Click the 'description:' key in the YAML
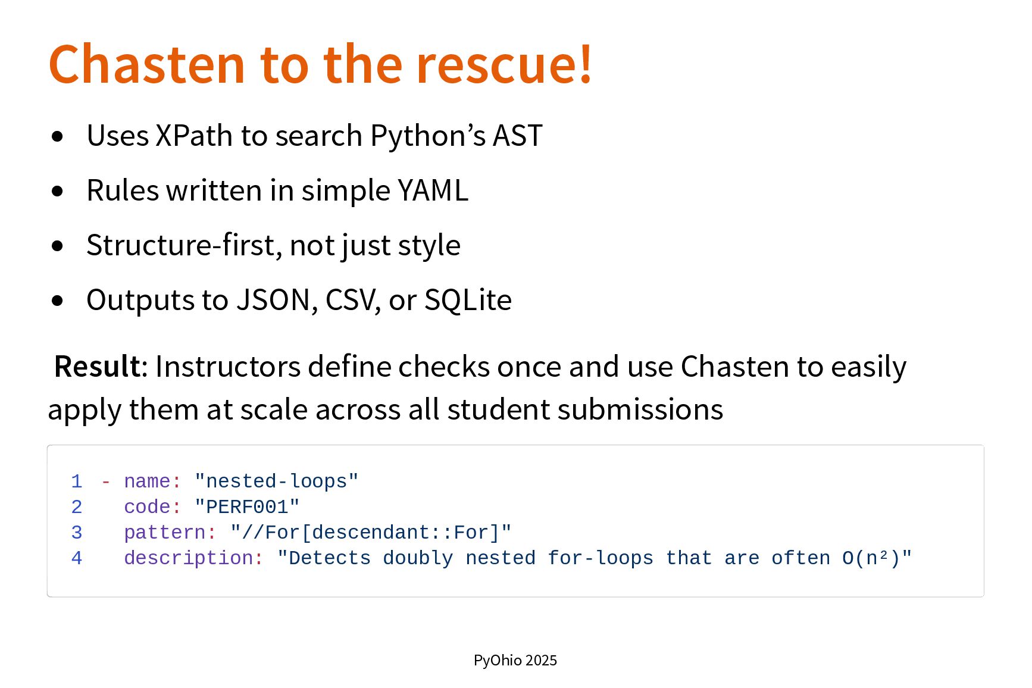 (x=193, y=558)
